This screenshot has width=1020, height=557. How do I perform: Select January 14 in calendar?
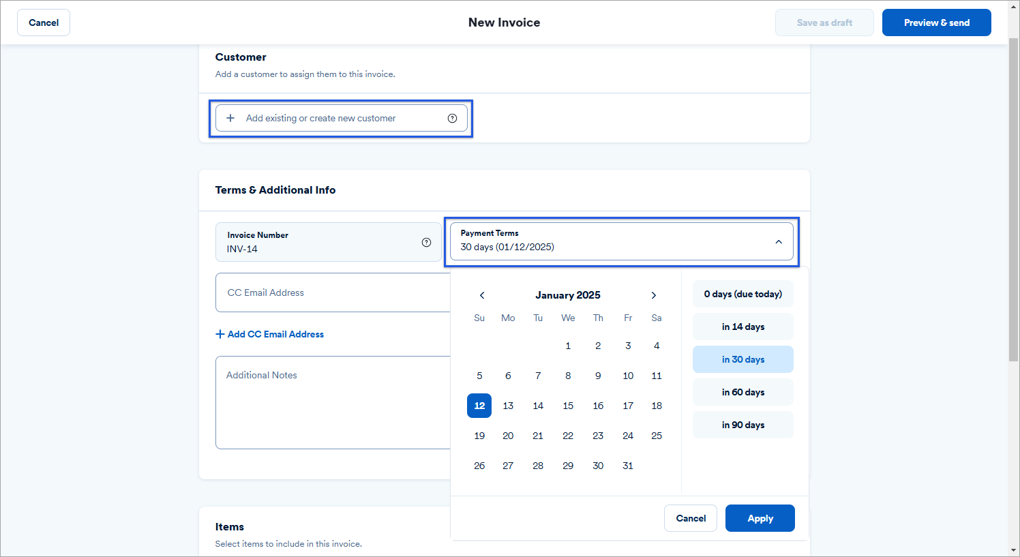pyautogui.click(x=538, y=406)
